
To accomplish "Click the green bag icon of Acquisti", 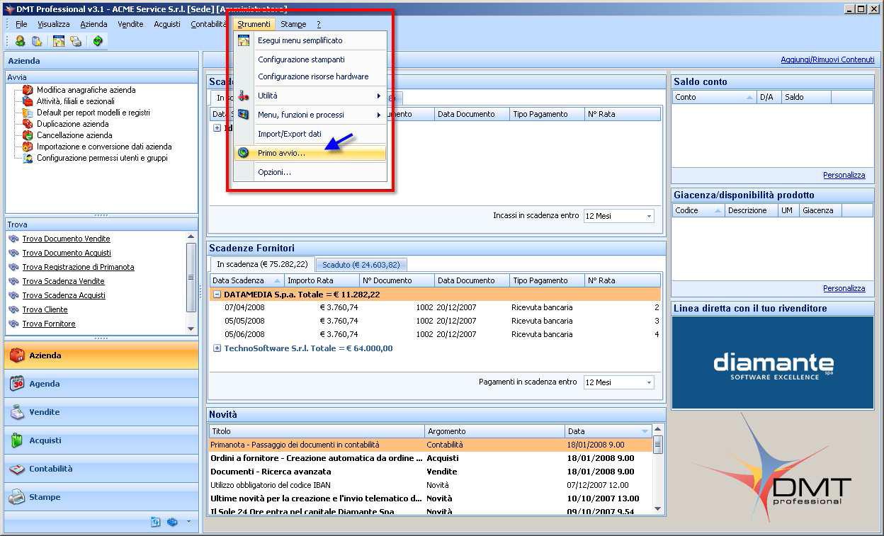I will (x=17, y=440).
